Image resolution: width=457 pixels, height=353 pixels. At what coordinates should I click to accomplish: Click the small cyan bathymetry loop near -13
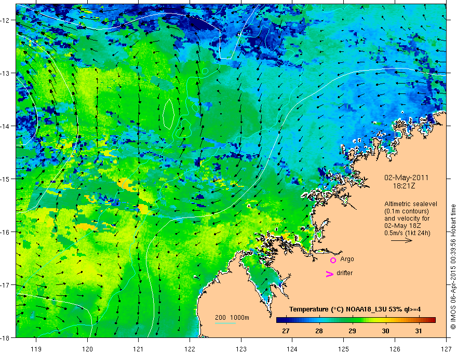[x=205, y=71]
